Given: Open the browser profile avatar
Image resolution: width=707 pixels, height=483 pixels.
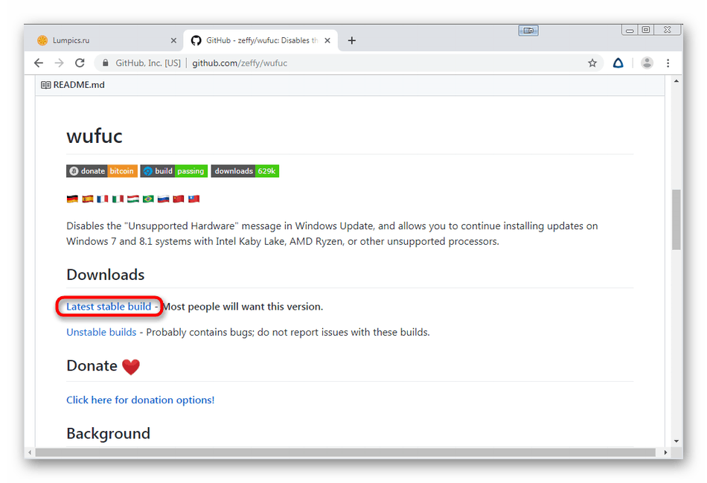Looking at the screenshot, I should 647,63.
